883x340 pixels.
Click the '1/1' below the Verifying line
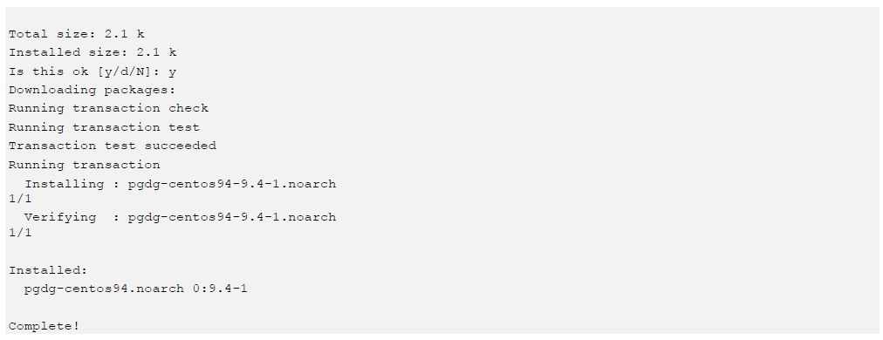20,232
